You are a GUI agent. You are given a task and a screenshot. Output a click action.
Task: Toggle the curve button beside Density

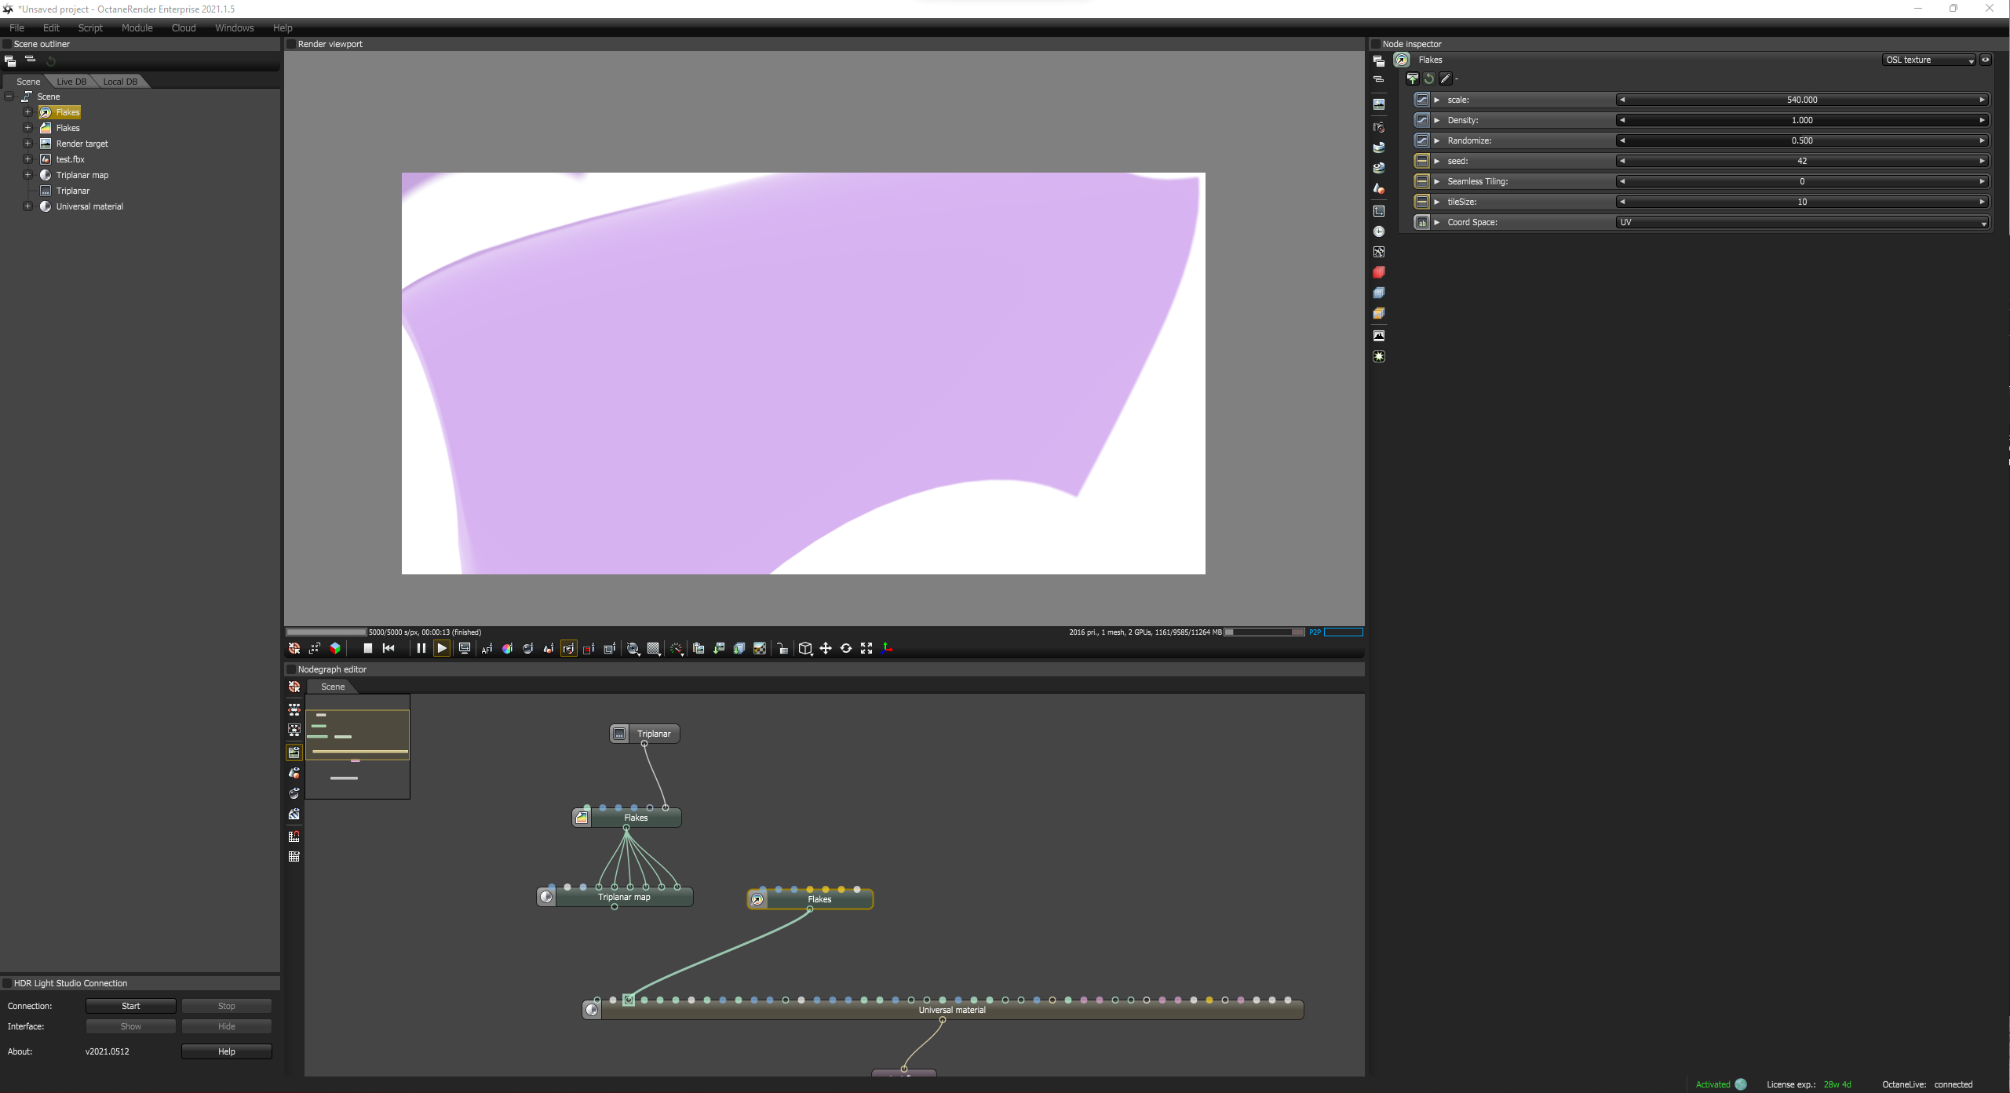coord(1421,120)
